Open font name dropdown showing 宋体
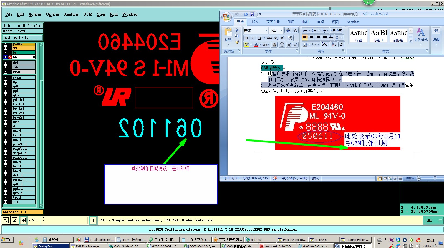Screen dimensions: 444x248 pos(266,31)
